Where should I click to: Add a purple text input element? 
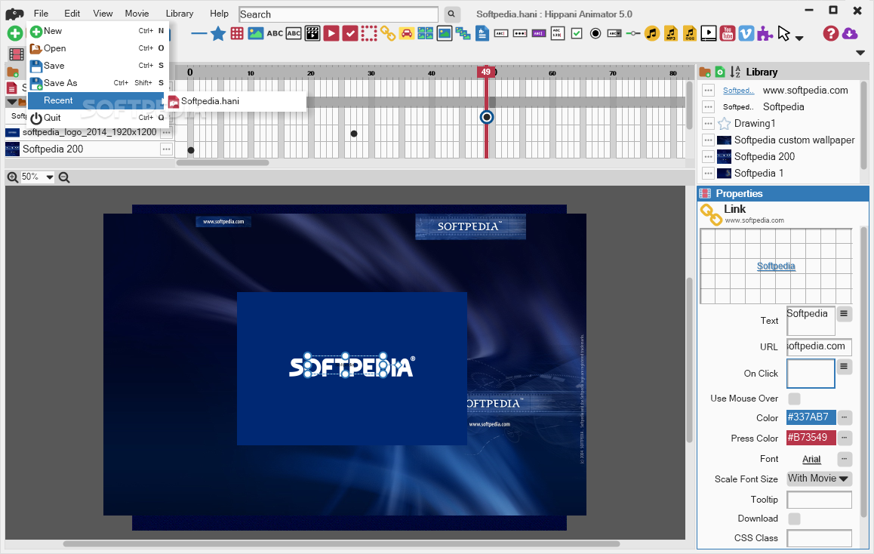[x=538, y=33]
